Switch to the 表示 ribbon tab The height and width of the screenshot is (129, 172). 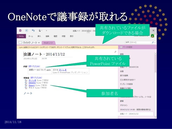72,36
